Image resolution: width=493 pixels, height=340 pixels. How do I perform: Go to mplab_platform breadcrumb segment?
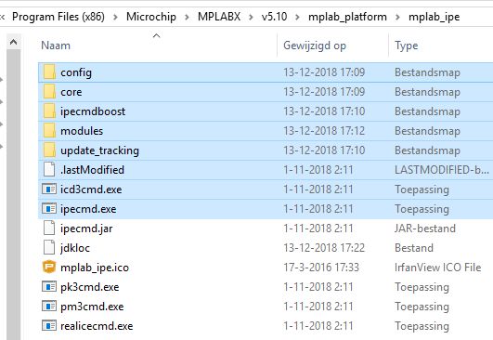point(347,17)
